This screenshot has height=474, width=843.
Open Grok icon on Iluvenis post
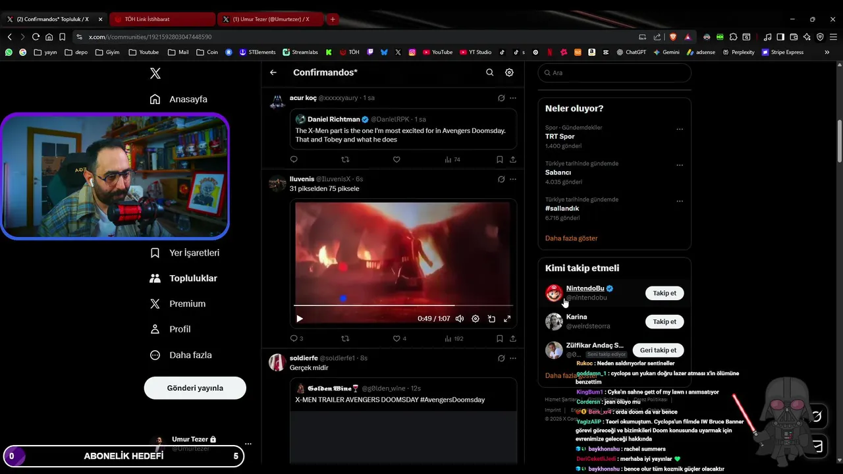click(501, 179)
